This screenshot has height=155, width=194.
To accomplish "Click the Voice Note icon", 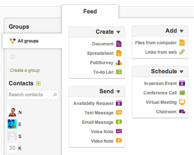I will point(119,131).
